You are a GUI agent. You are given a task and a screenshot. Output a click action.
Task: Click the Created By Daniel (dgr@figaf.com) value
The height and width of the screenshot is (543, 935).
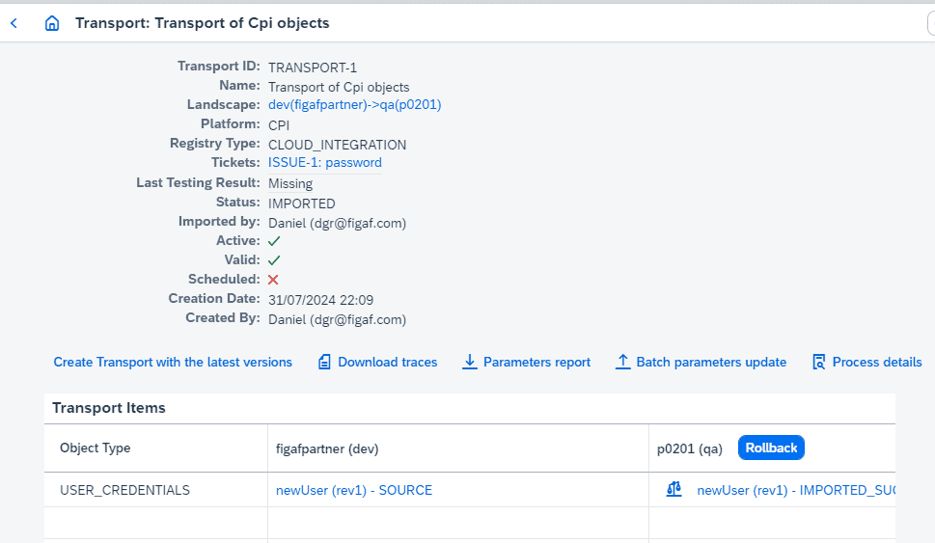coord(338,320)
